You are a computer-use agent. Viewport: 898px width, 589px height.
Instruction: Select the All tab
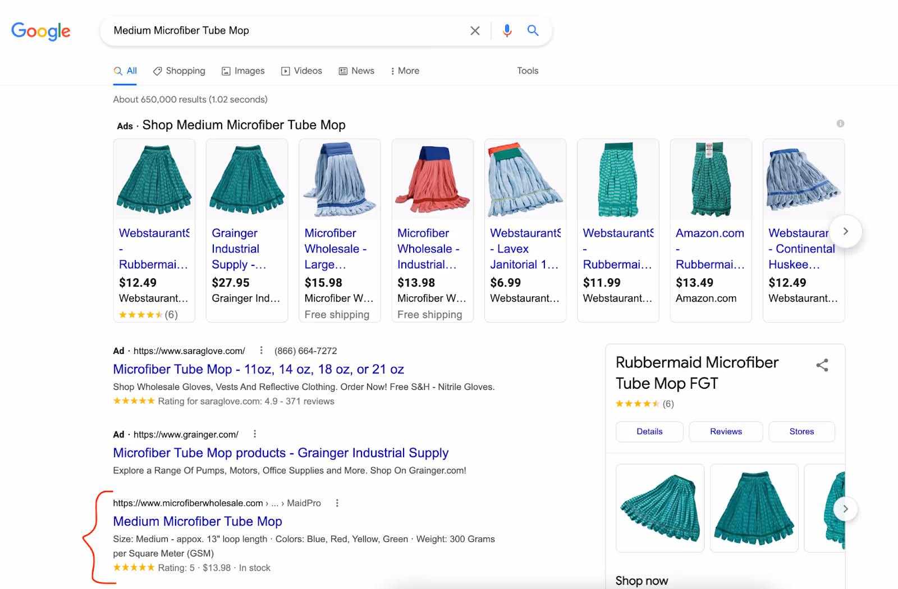tap(125, 71)
